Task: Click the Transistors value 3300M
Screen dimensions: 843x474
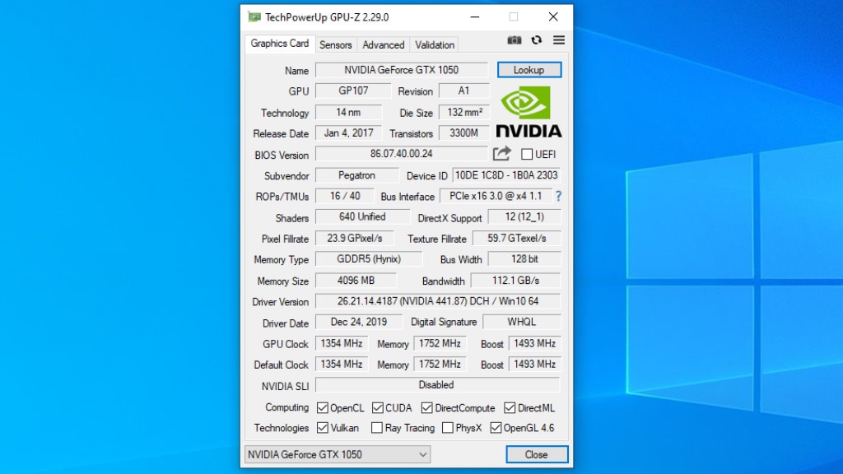Action: (464, 132)
